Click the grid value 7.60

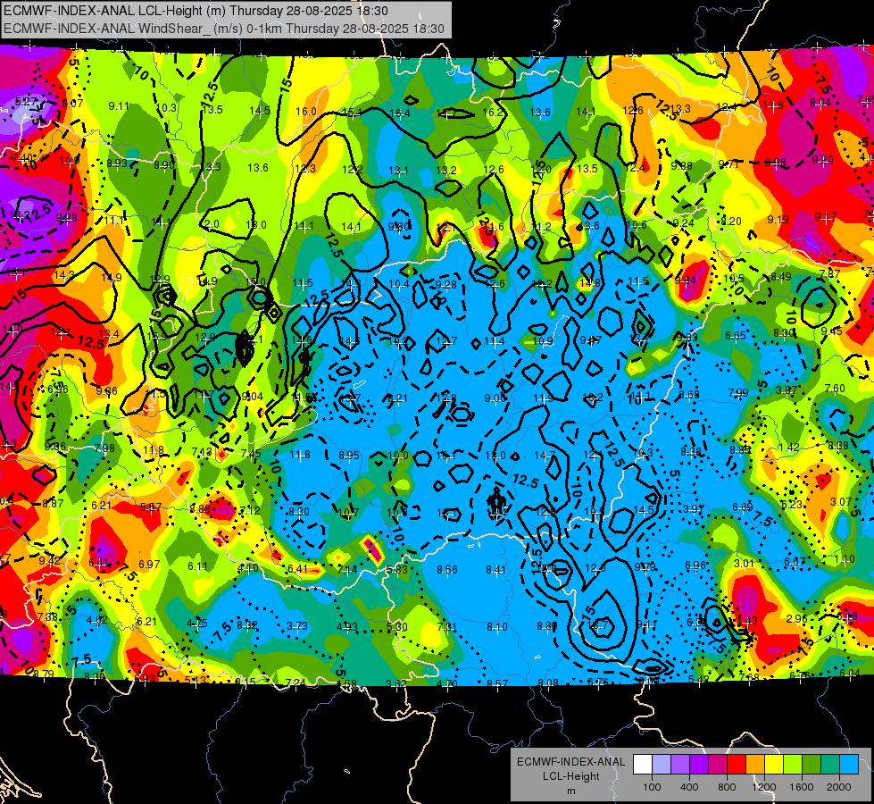[835, 389]
